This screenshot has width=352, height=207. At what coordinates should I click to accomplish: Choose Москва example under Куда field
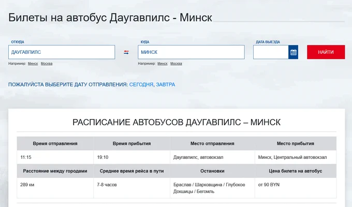(176, 64)
